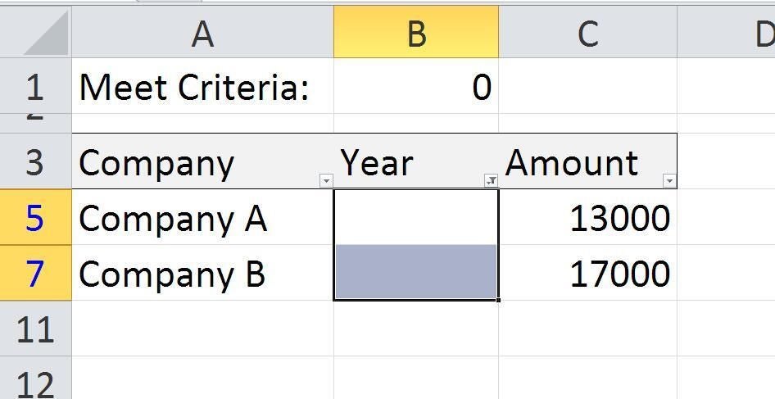Select row 3 header
The height and width of the screenshot is (399, 775).
(x=35, y=162)
